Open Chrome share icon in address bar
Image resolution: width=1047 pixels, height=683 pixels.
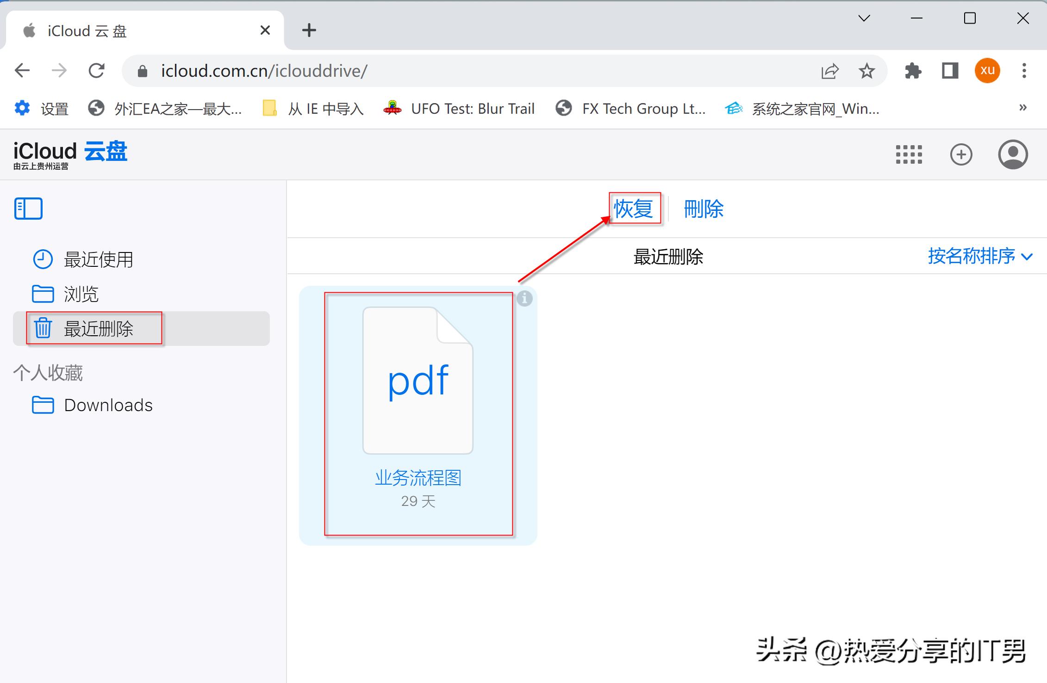pos(830,70)
